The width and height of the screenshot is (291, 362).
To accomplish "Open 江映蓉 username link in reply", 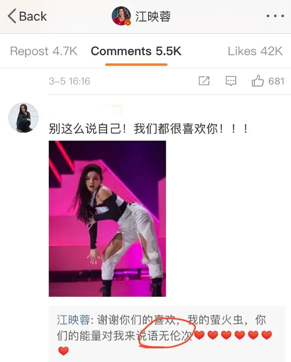I will point(73,320).
